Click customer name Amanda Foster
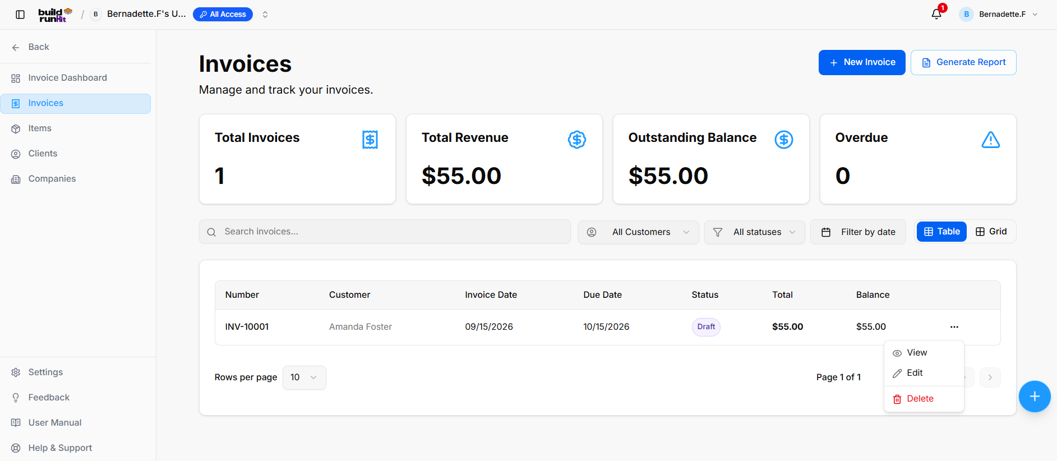The image size is (1057, 461). point(361,327)
